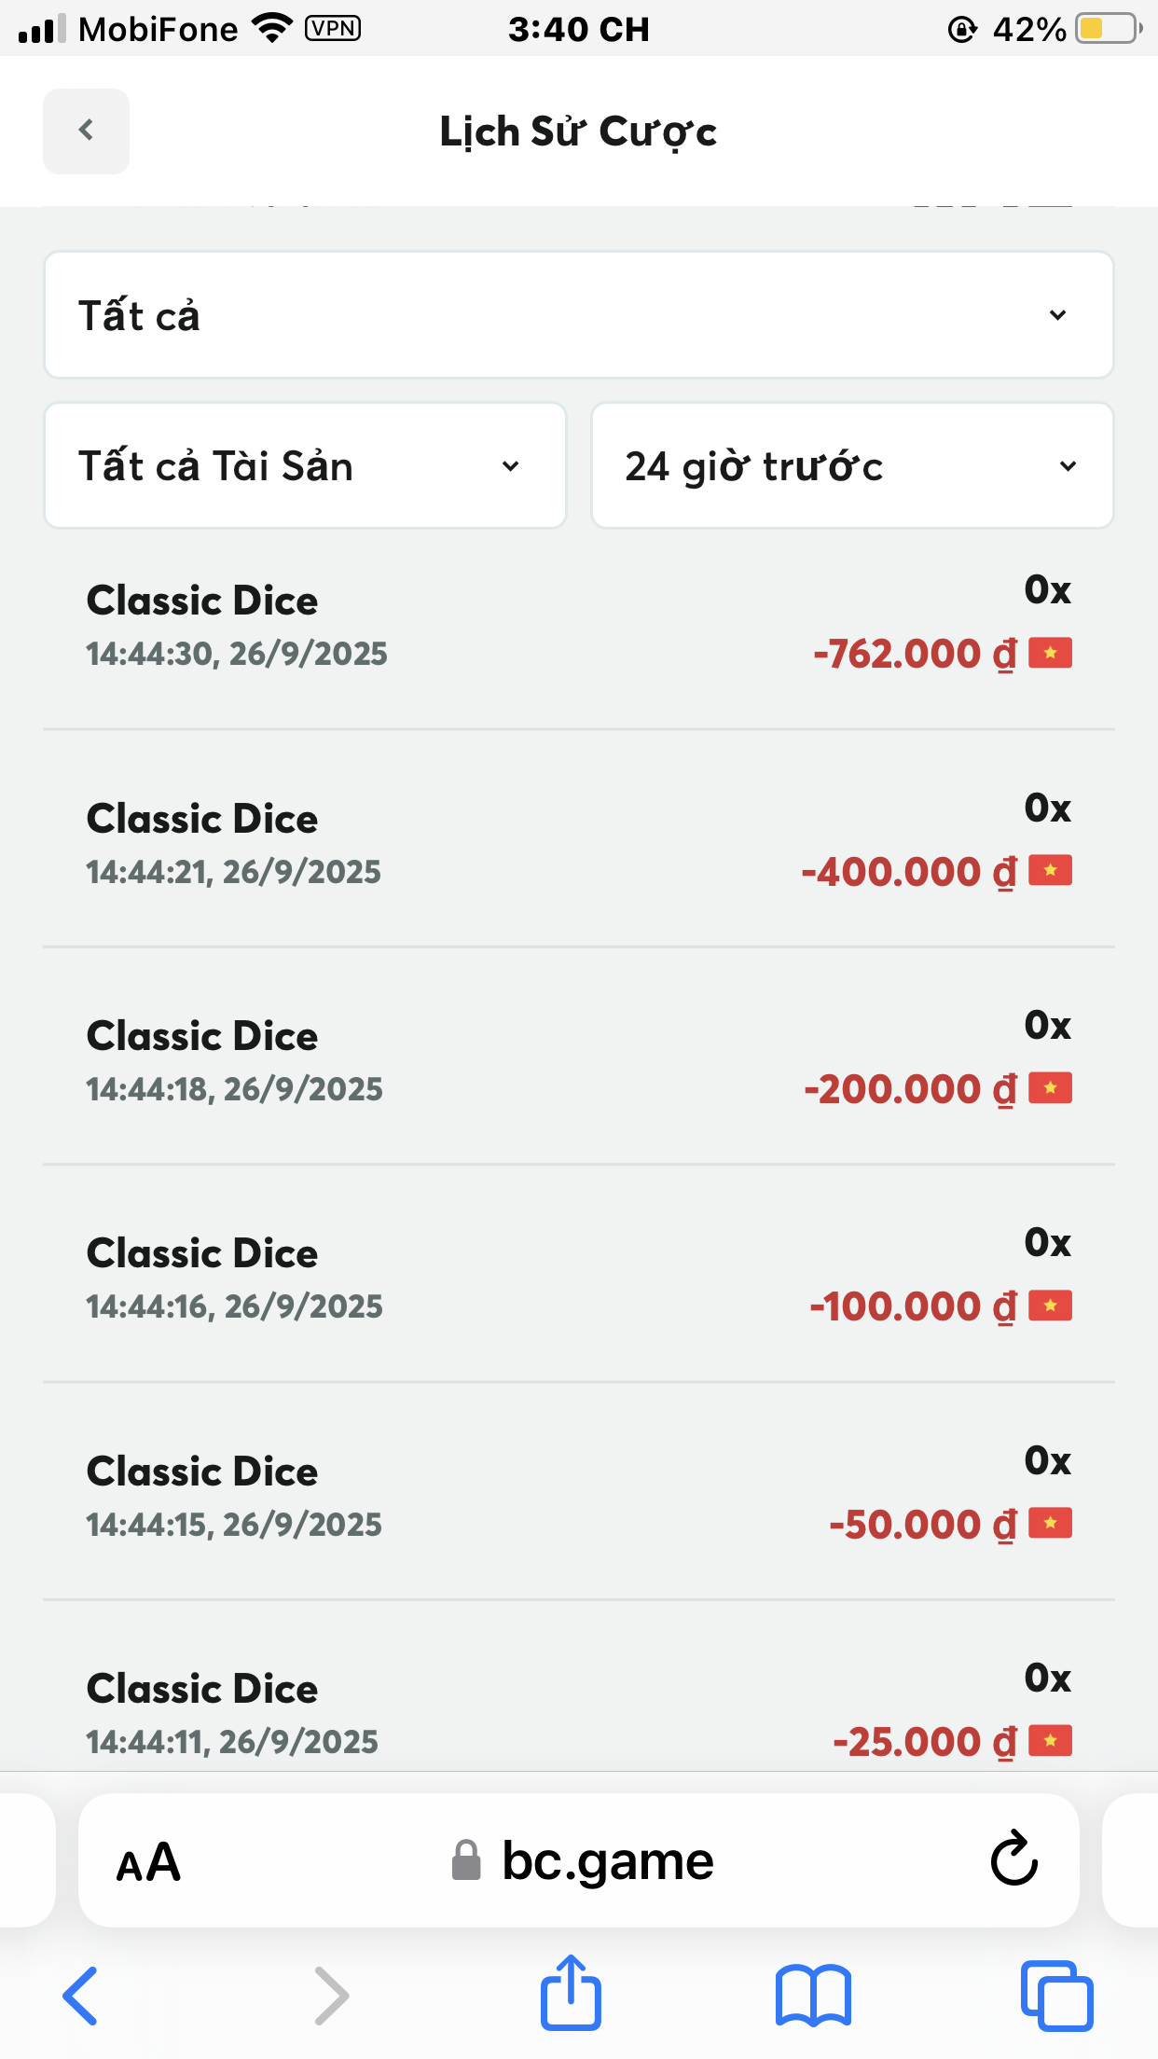The height and width of the screenshot is (2059, 1158).
Task: Reload the page with the refresh icon
Action: click(1013, 1859)
